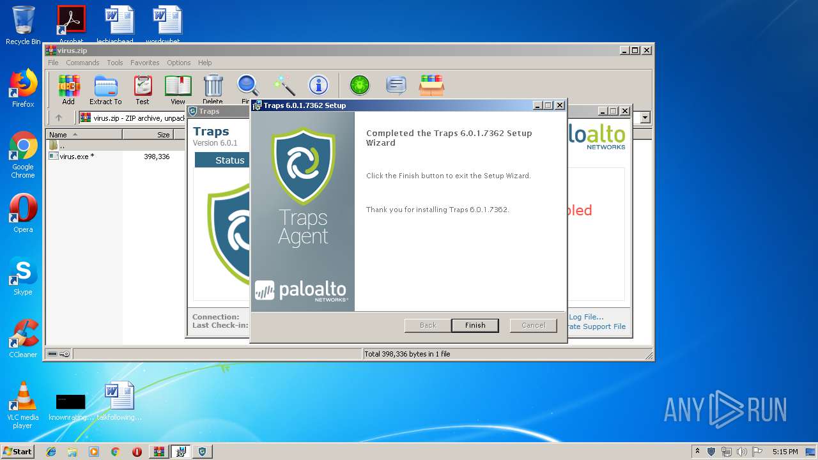The width and height of the screenshot is (818, 460).
Task: Sort by the Size column header
Action: point(148,135)
